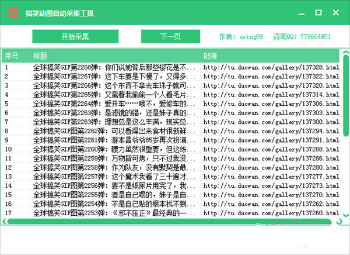The width and height of the screenshot is (350, 255).
Task: Click the link ending in 137294.html
Action: tap(271, 131)
